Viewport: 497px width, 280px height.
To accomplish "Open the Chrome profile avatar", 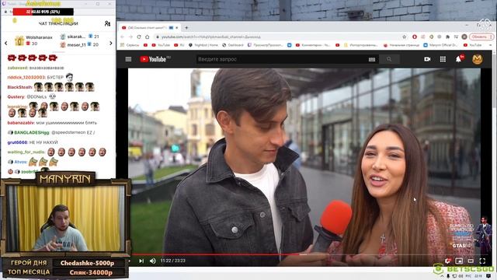I will click(x=464, y=37).
